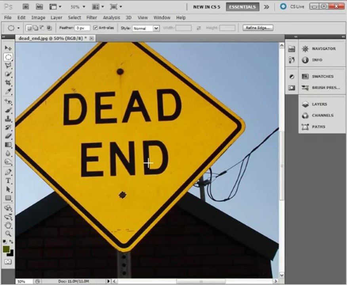
Task: Select the Polygonal Lasso tool
Action: [x=8, y=66]
